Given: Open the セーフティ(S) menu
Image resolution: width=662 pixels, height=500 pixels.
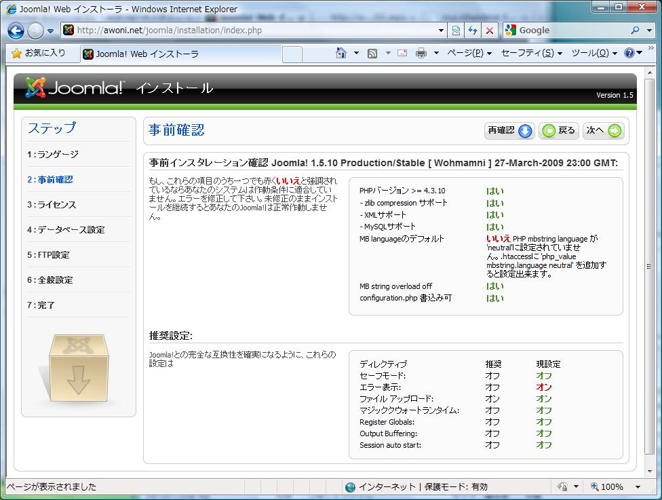Looking at the screenshot, I should (x=532, y=53).
